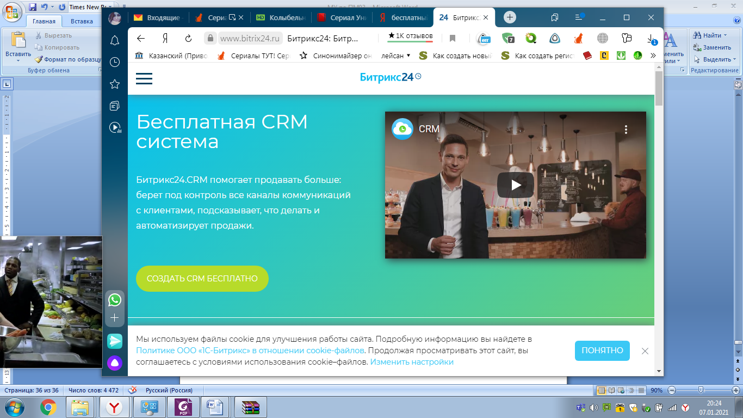Expand the Выделить dropdown in Word
The width and height of the screenshot is (743, 418).
pyautogui.click(x=715, y=59)
